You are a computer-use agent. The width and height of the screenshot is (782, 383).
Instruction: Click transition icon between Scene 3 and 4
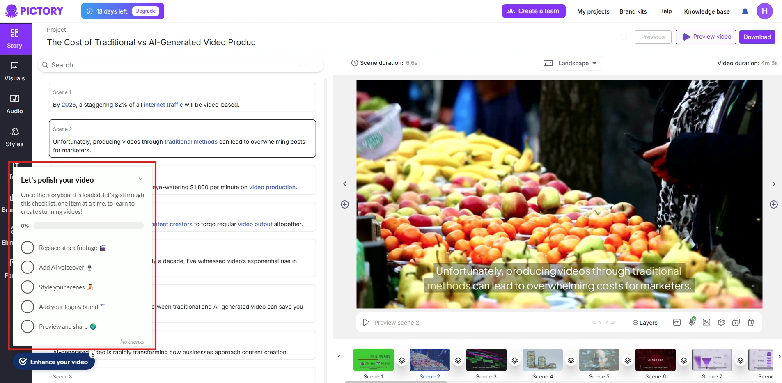coord(515,360)
